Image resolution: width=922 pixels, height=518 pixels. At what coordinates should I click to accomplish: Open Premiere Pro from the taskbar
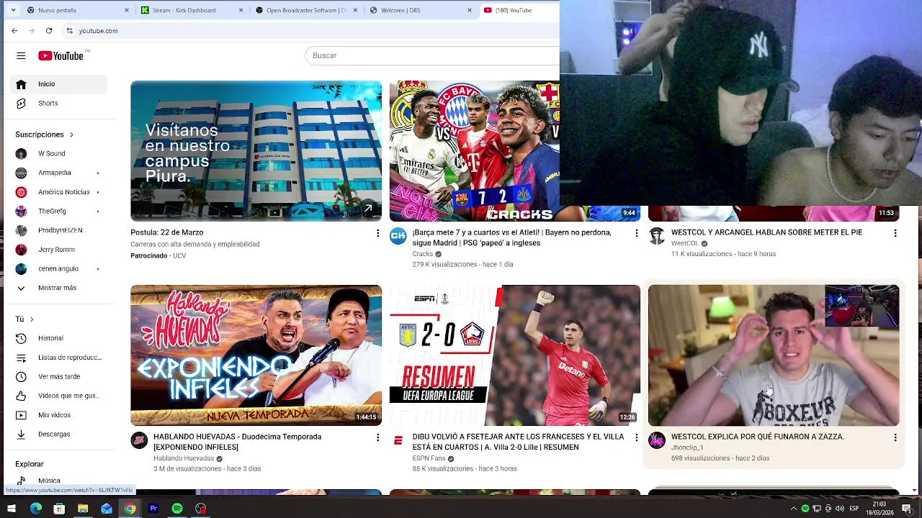tap(153, 509)
